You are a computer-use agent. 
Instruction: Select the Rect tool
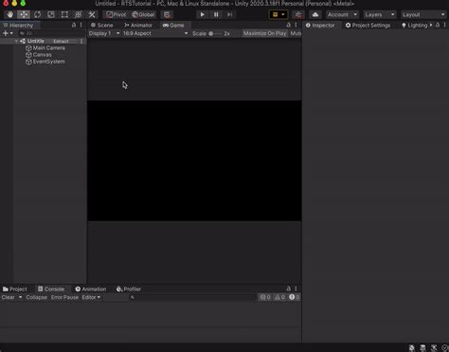[64, 14]
